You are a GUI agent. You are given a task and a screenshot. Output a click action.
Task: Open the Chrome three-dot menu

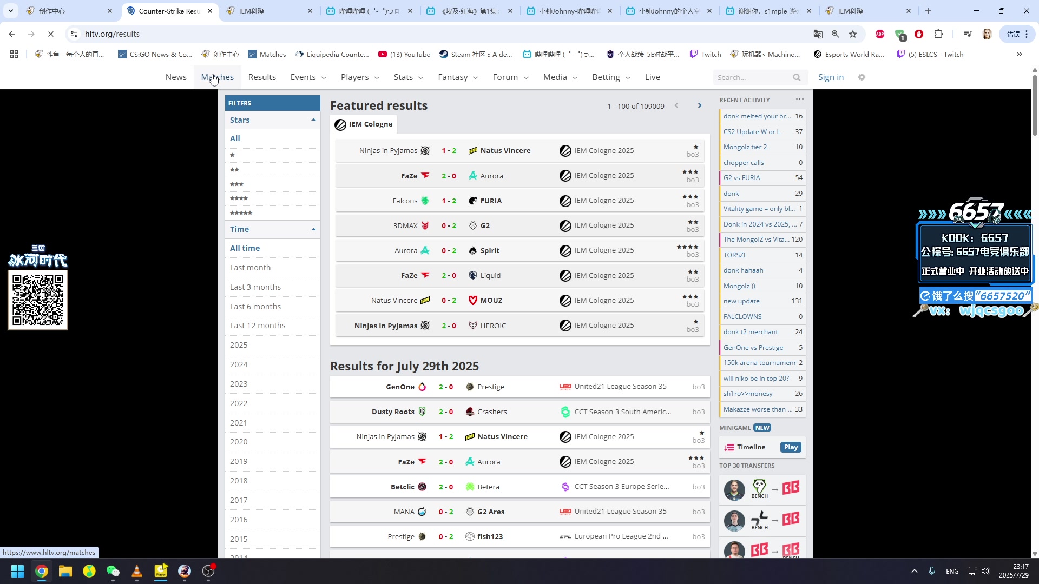pyautogui.click(x=1027, y=34)
